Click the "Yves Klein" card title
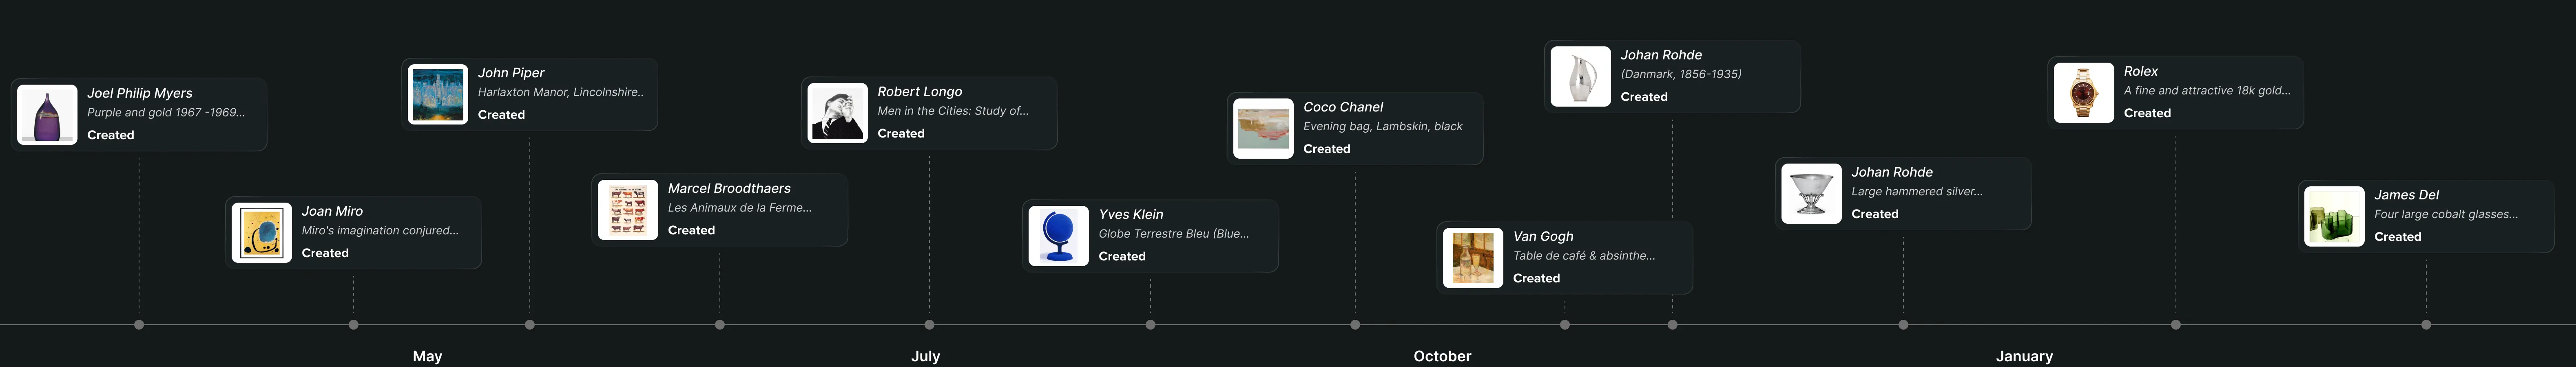Image resolution: width=2576 pixels, height=367 pixels. click(x=1130, y=214)
